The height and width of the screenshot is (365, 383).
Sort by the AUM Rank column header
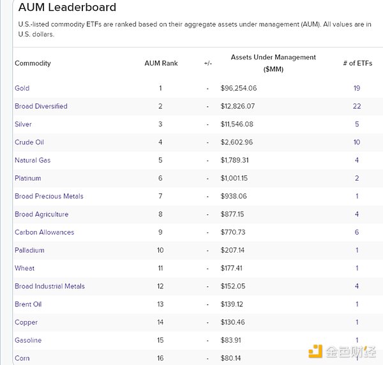[x=161, y=63]
